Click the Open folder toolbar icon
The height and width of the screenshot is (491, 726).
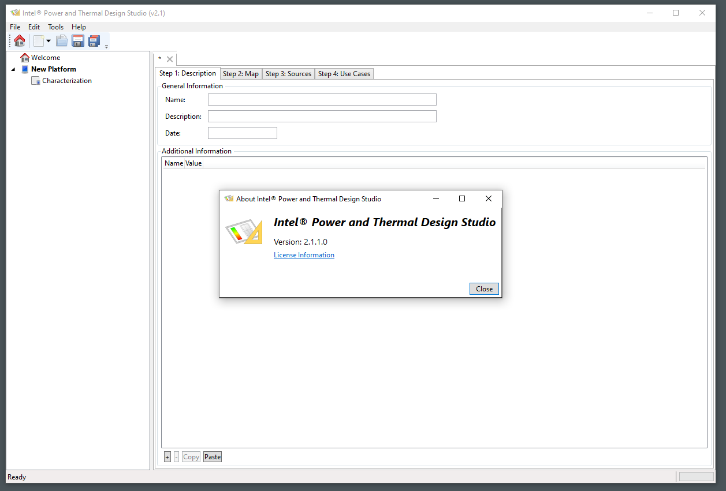(x=62, y=40)
